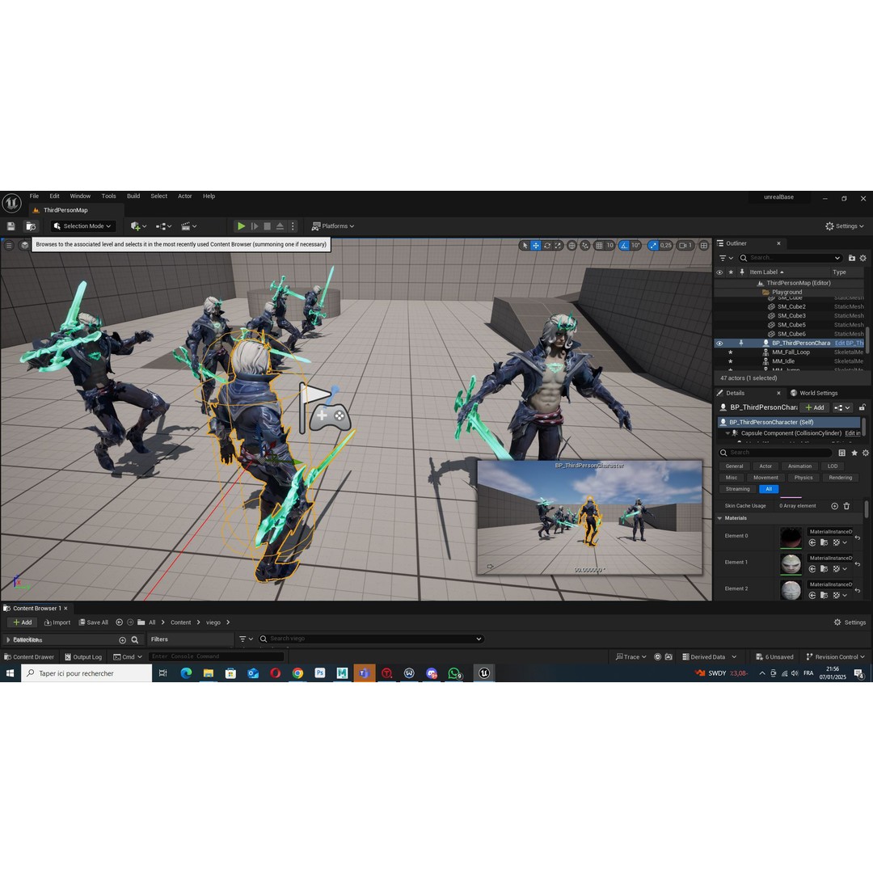Viewport: 873px width, 873px height.
Task: Open the Actor menu
Action: coord(185,196)
